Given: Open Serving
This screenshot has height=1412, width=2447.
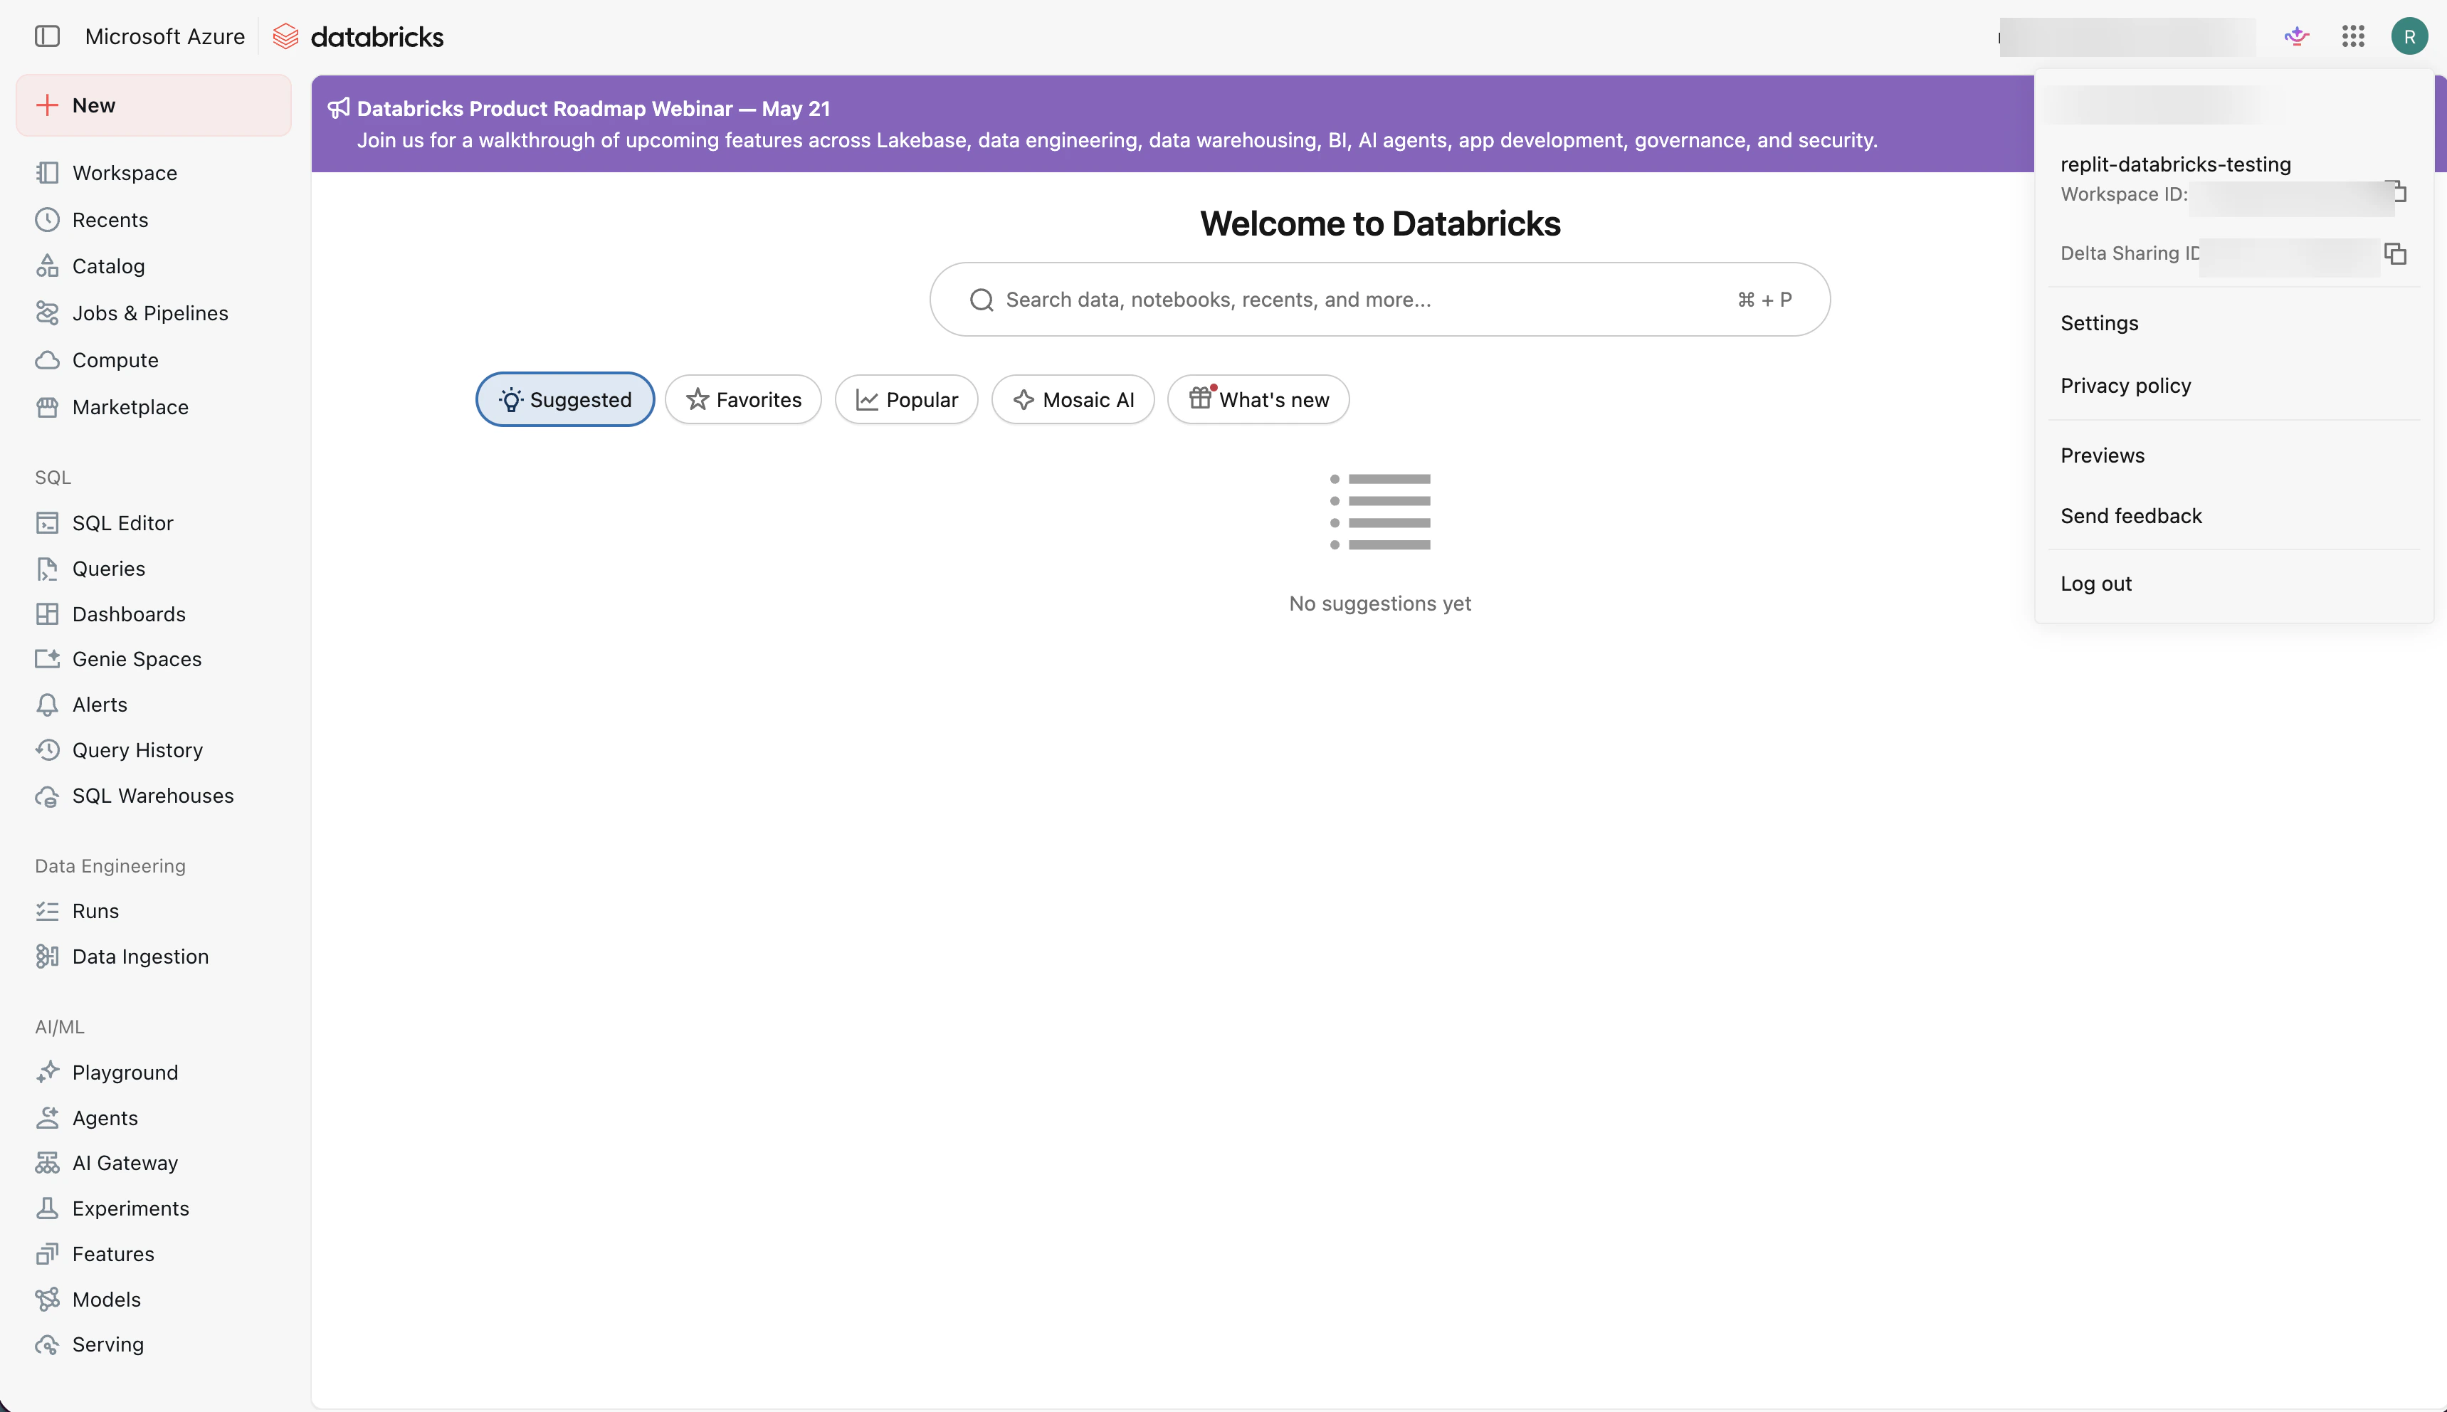Looking at the screenshot, I should [153, 1344].
